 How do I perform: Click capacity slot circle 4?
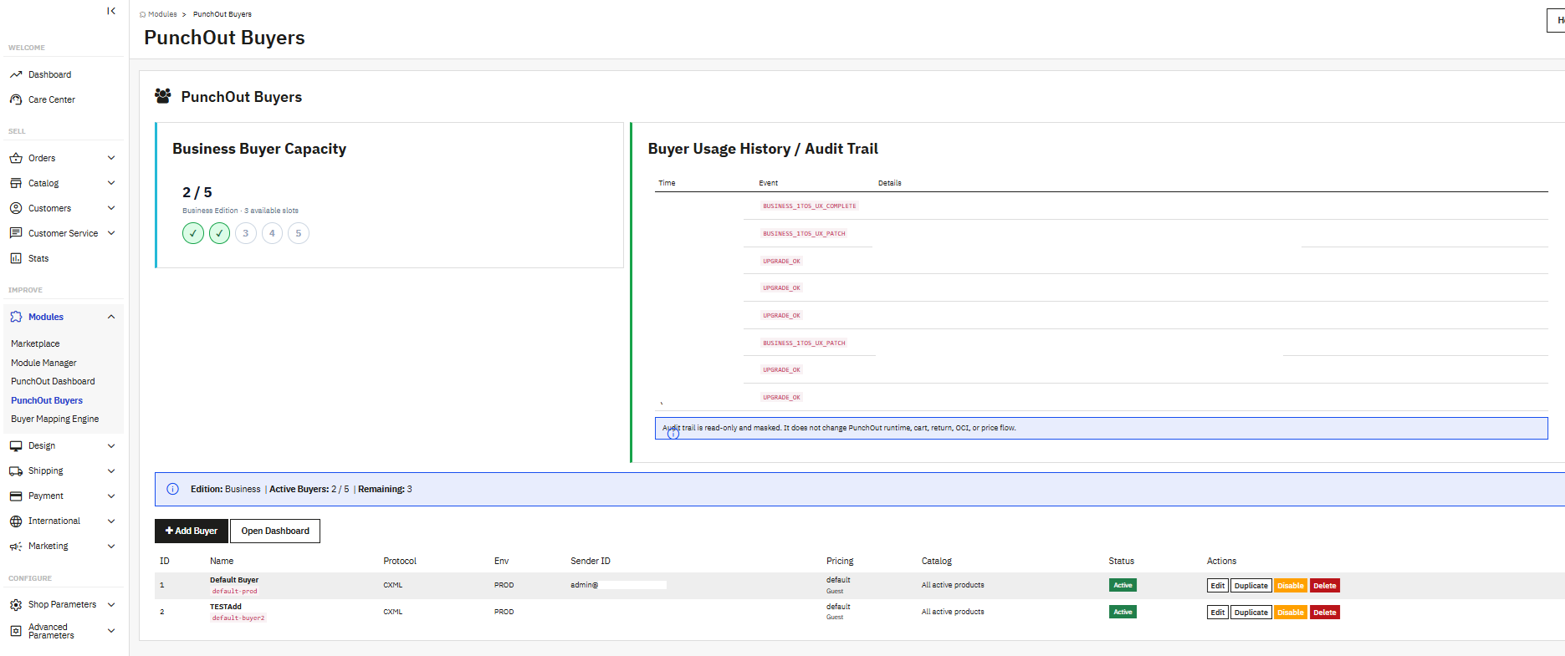272,233
